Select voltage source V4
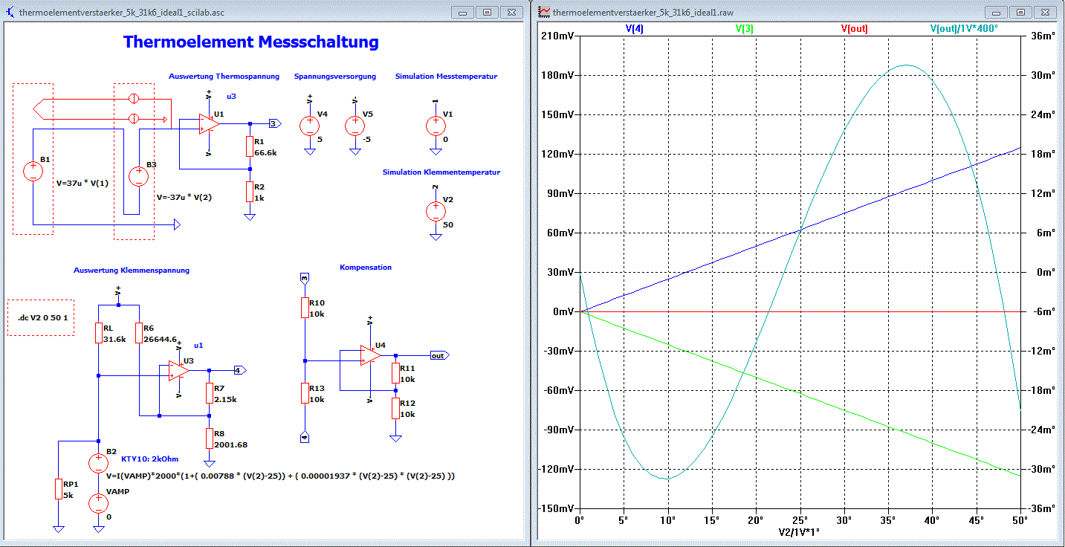 [x=310, y=126]
